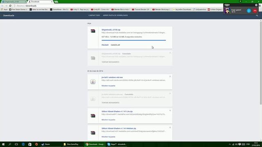
Task: Open the Unity 5 YouTube bookmark
Action: click(x=79, y=9)
